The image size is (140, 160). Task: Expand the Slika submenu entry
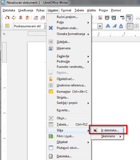(x=68, y=130)
